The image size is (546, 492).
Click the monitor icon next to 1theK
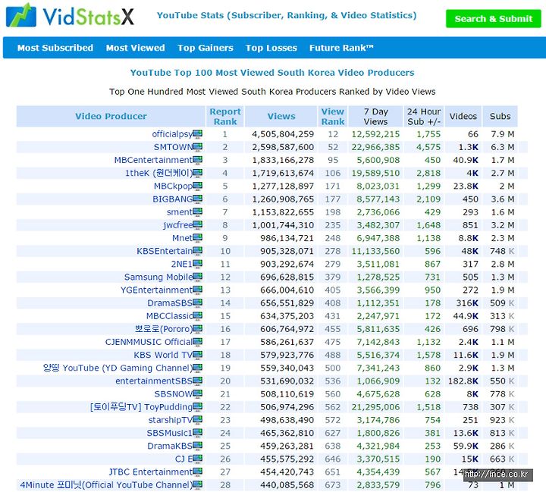197,173
